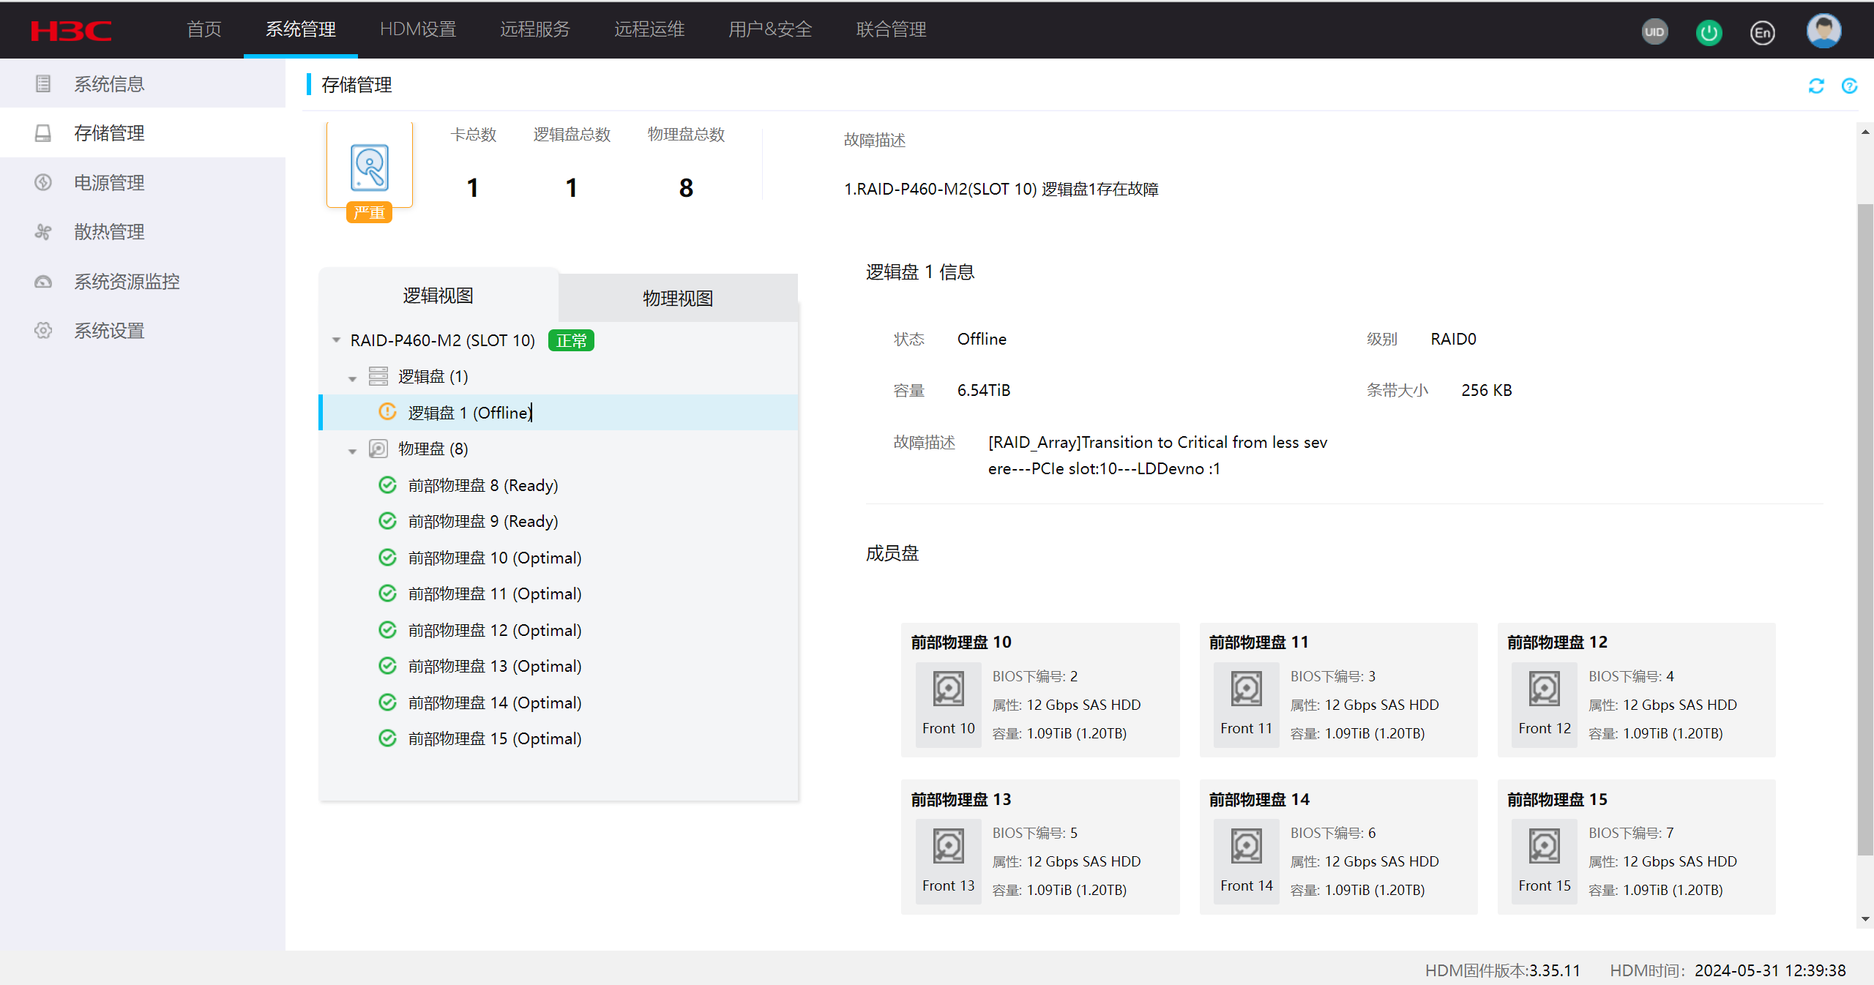Switch language with the En icon
Image resolution: width=1874 pixels, height=985 pixels.
1762,31
